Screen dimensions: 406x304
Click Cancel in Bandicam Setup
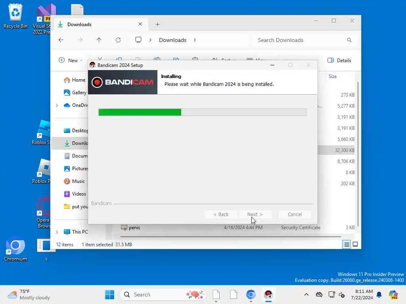pyautogui.click(x=295, y=214)
